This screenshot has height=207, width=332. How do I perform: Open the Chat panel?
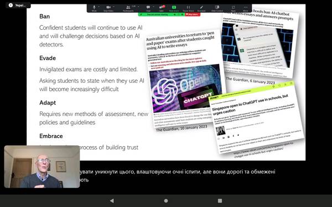coord(148,8)
